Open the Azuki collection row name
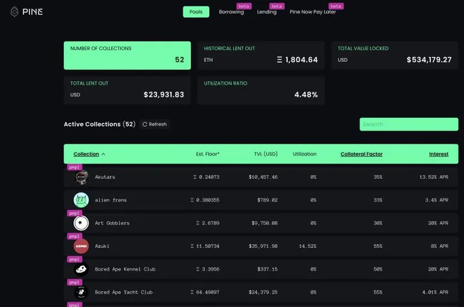Screen dimensions: 464x307 101,247
